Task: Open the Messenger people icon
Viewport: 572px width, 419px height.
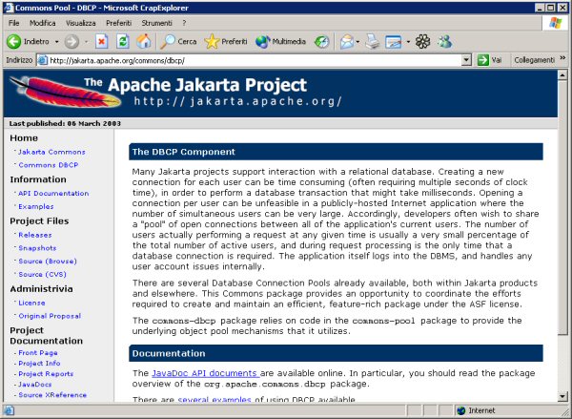Action: pyautogui.click(x=445, y=42)
